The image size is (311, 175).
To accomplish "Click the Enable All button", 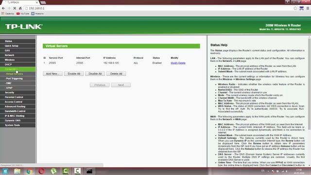I will (x=74, y=73).
